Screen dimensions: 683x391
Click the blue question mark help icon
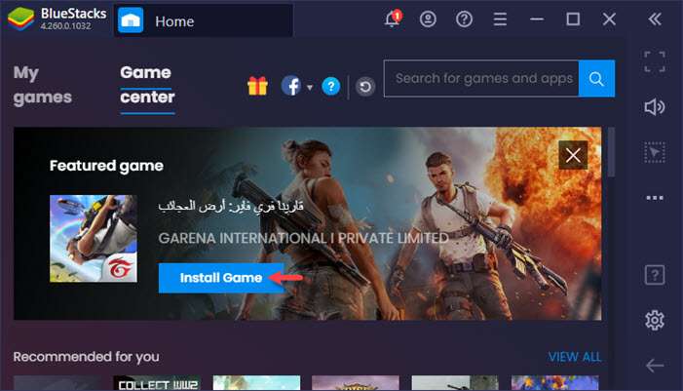(x=331, y=86)
